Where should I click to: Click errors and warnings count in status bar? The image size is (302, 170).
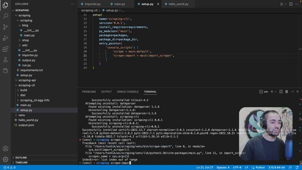click(9, 168)
